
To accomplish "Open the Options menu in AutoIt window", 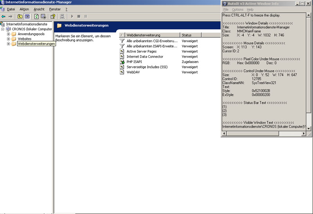I will [237, 9].
